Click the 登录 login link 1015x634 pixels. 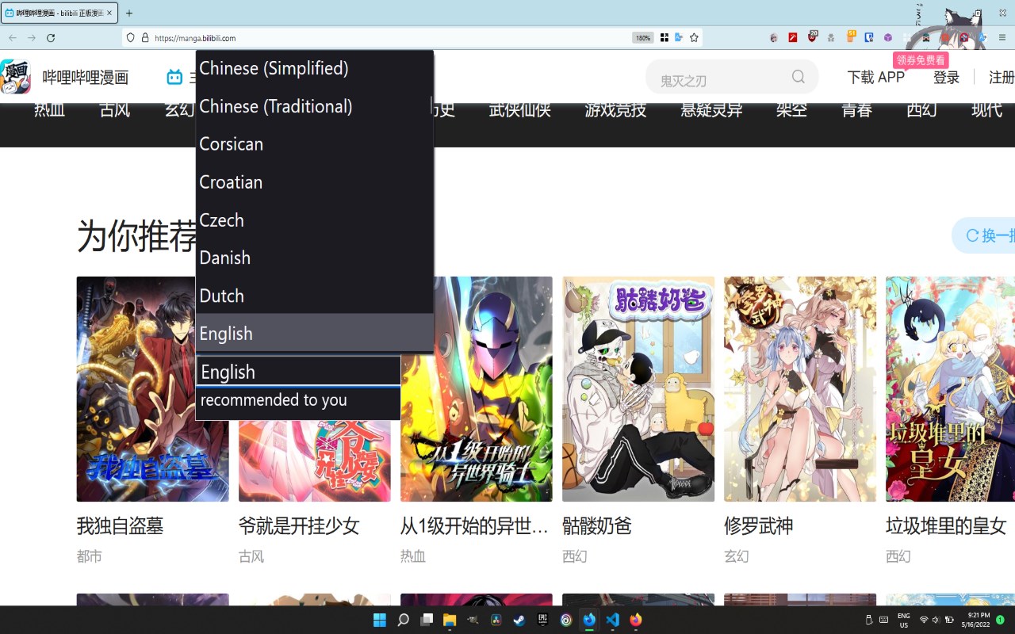pos(946,78)
